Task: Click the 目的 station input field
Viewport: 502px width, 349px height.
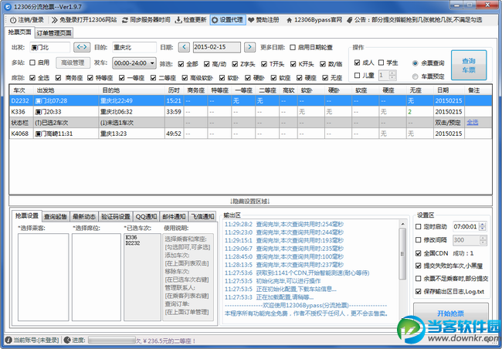Action: (x=134, y=47)
